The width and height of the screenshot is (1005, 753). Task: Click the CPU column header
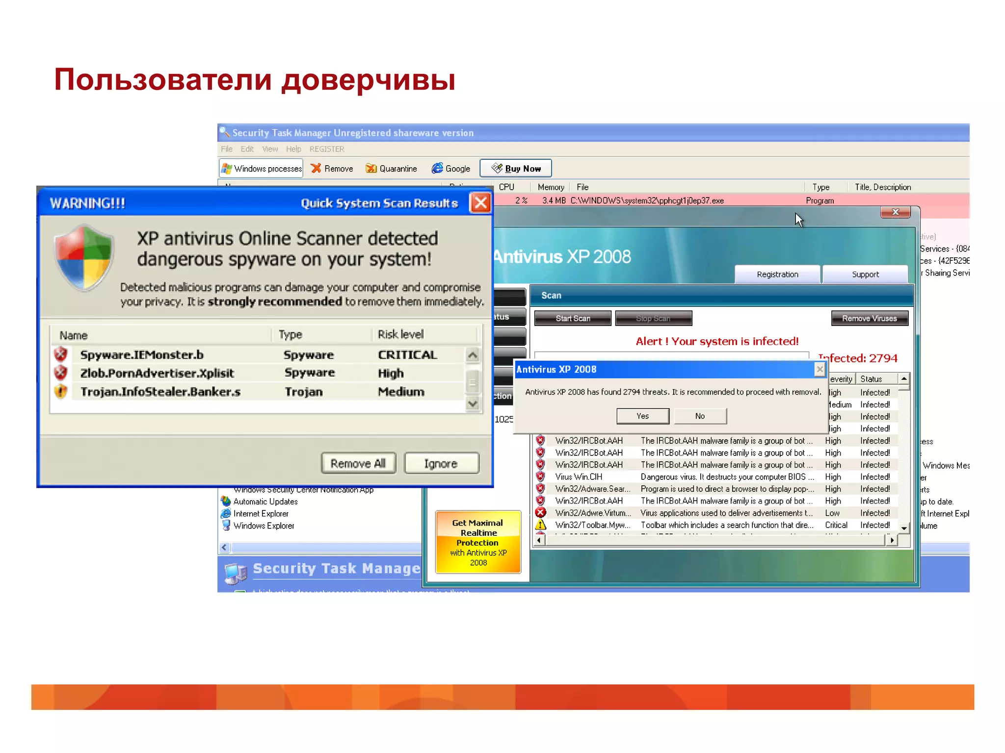click(507, 187)
